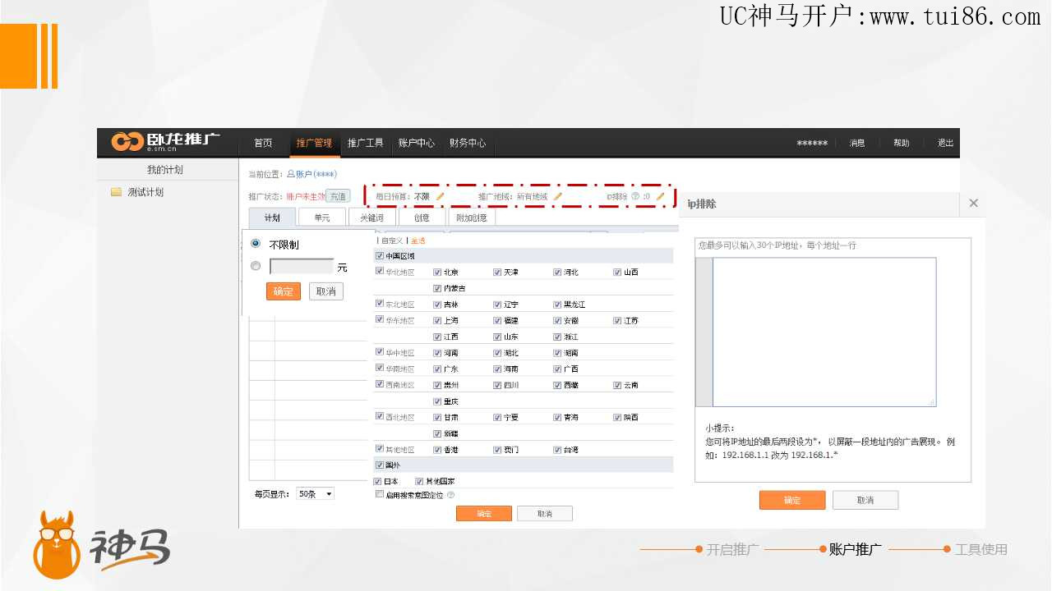The width and height of the screenshot is (1052, 591).
Task: Switch to the 单元 tab
Action: click(x=322, y=218)
